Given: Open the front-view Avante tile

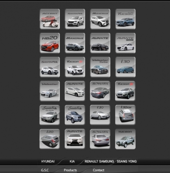Looking at the screenshot, I should [75, 139].
